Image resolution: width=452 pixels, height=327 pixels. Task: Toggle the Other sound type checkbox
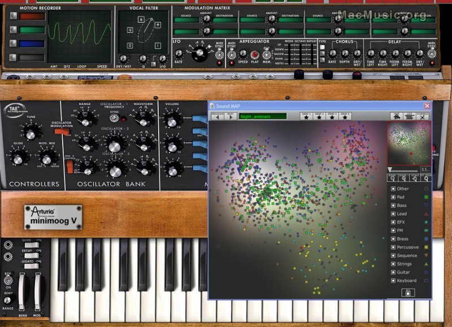tap(393, 189)
